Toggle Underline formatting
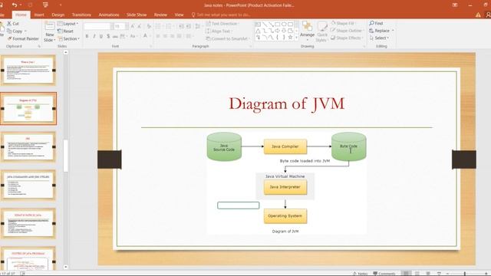This screenshot has width=491, height=276. coord(101,37)
